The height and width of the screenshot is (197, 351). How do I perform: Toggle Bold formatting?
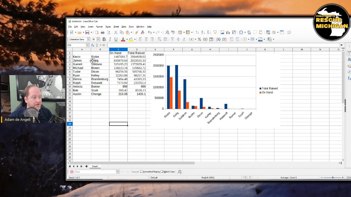click(104, 39)
